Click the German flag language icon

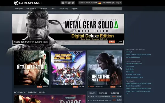pos(100,3)
